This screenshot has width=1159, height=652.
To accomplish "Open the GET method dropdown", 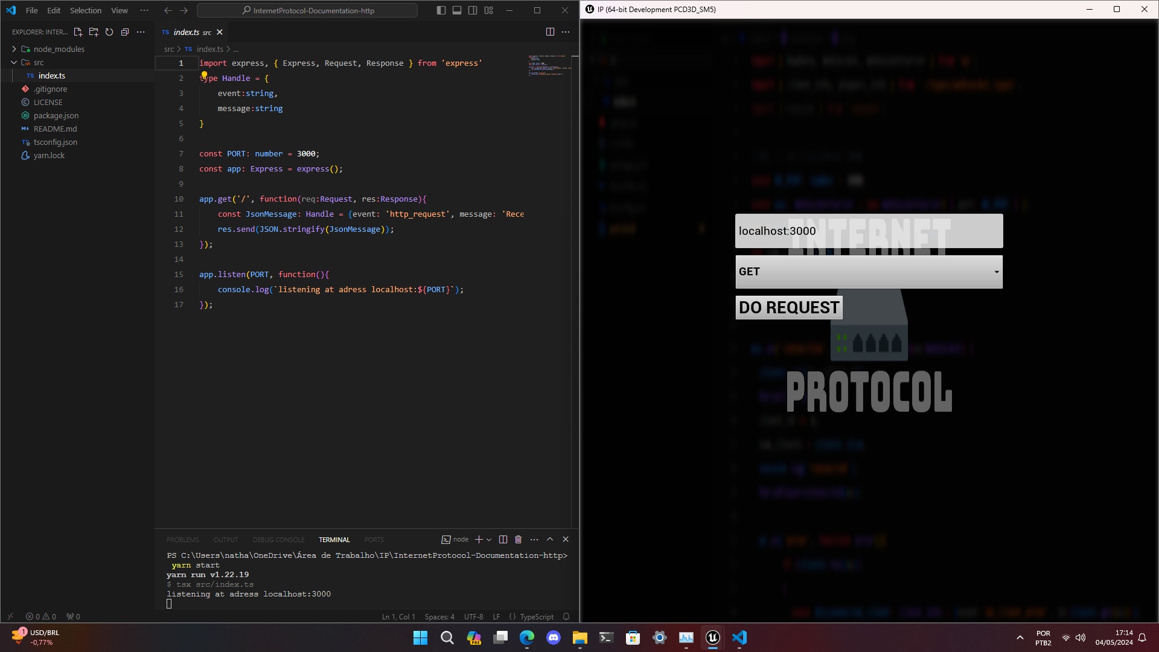I will (x=995, y=272).
